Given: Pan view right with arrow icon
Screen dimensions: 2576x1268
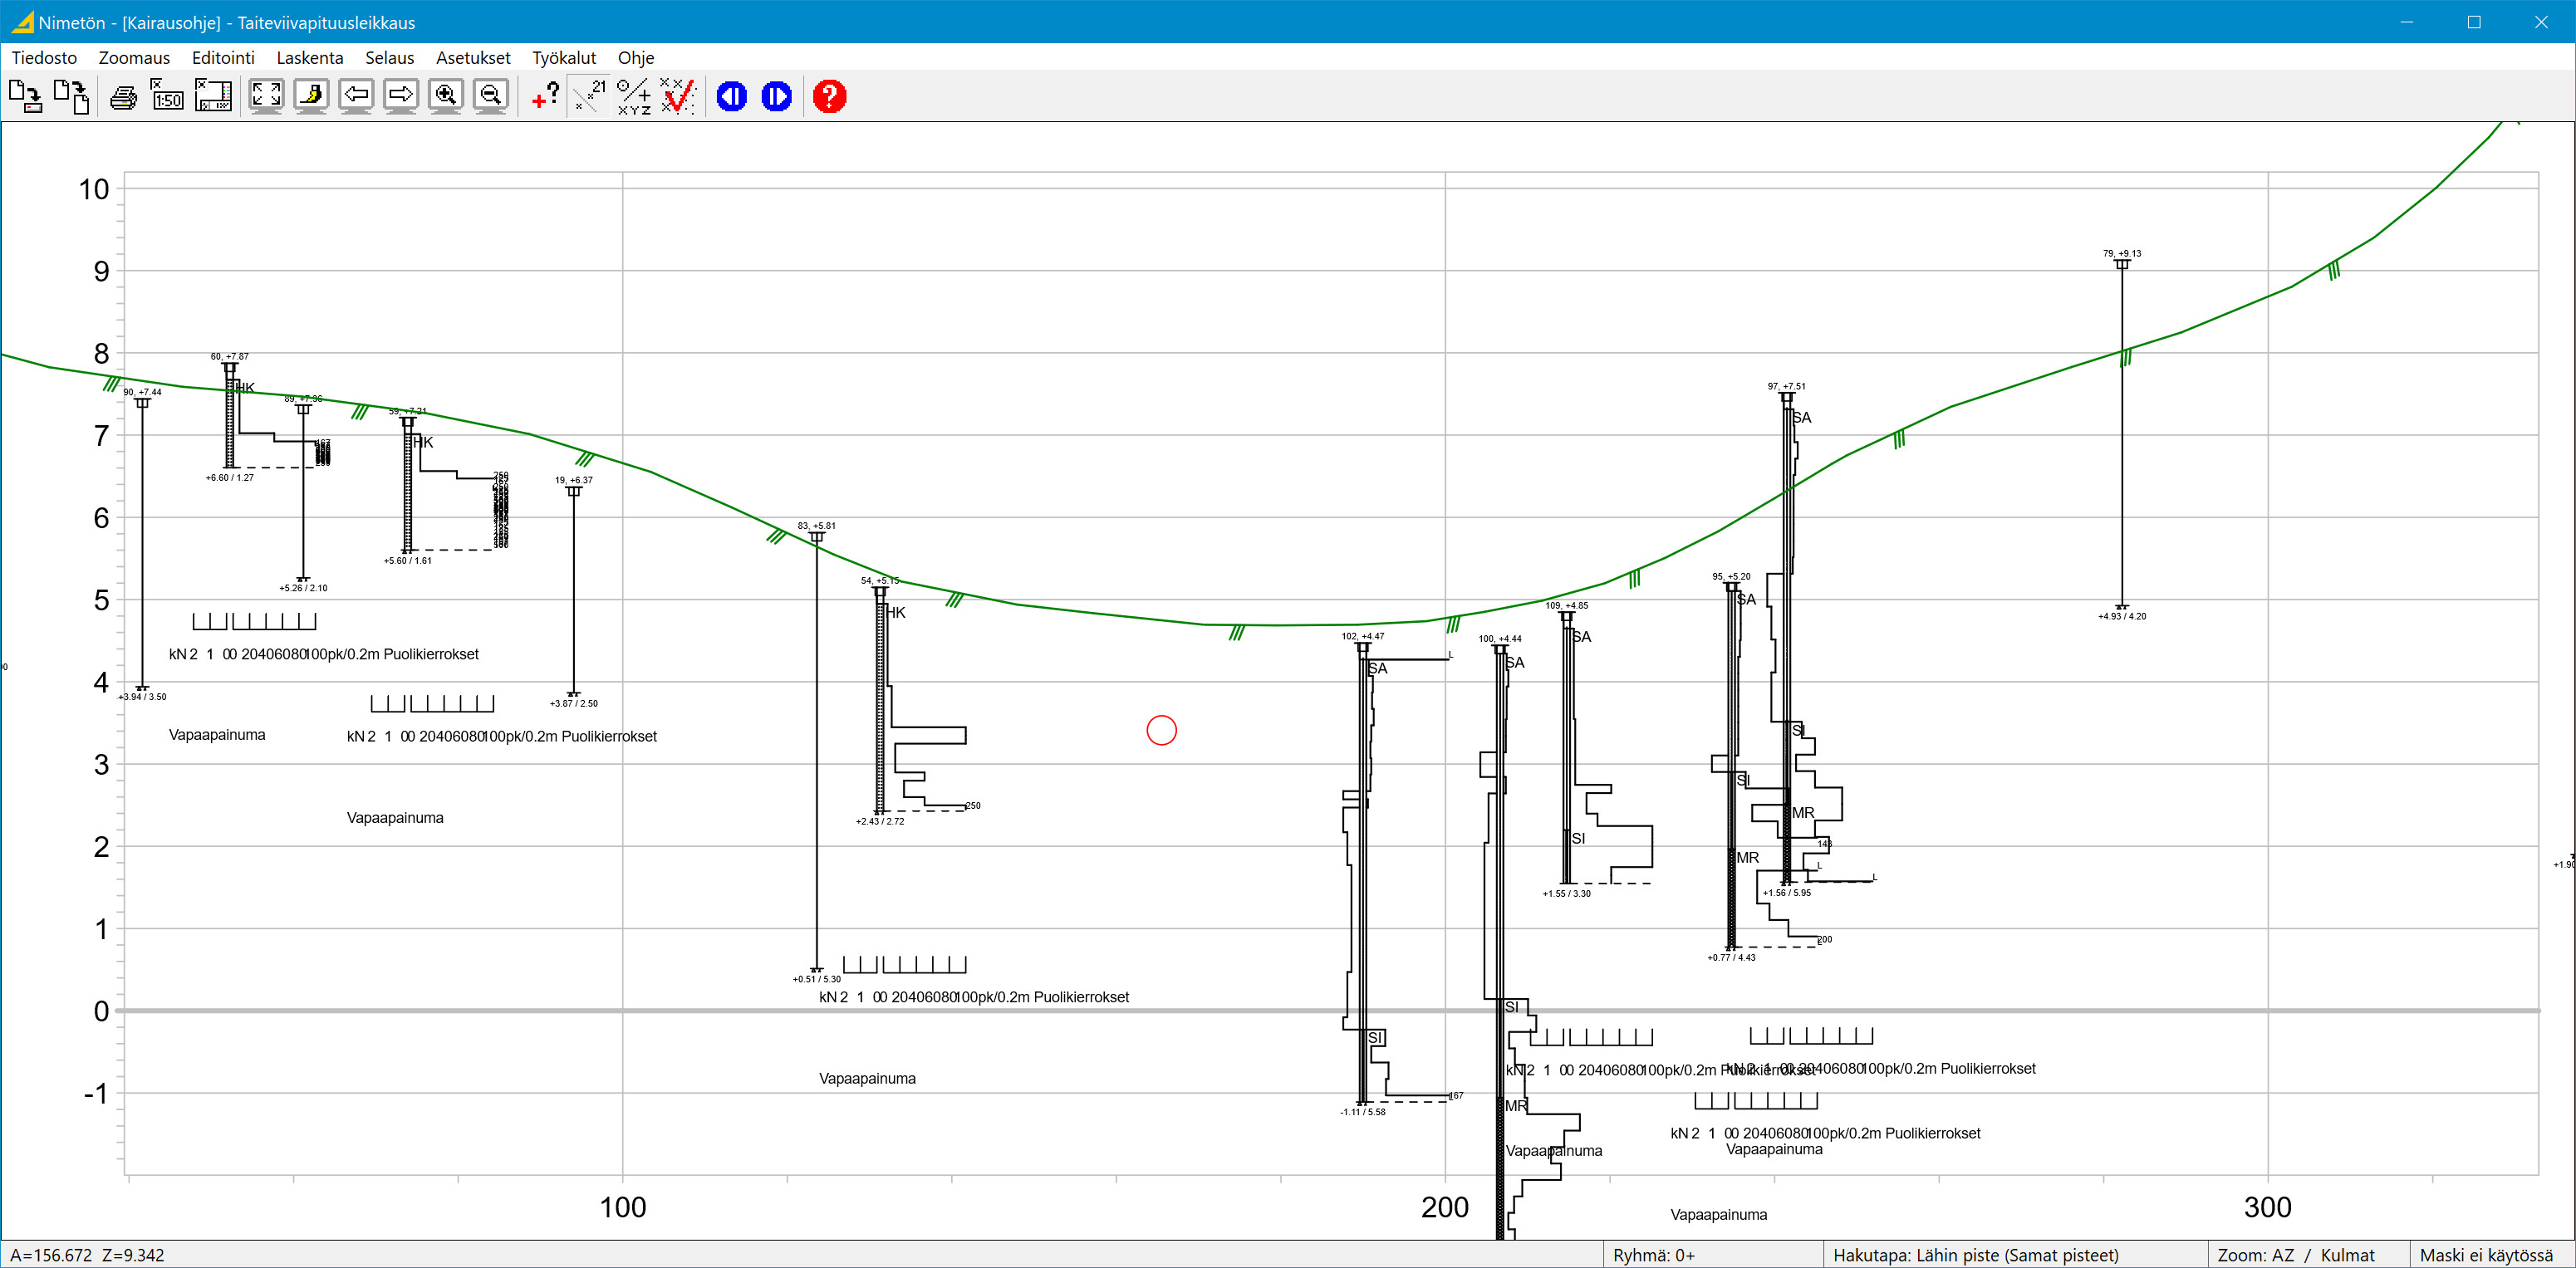Looking at the screenshot, I should pos(401,96).
